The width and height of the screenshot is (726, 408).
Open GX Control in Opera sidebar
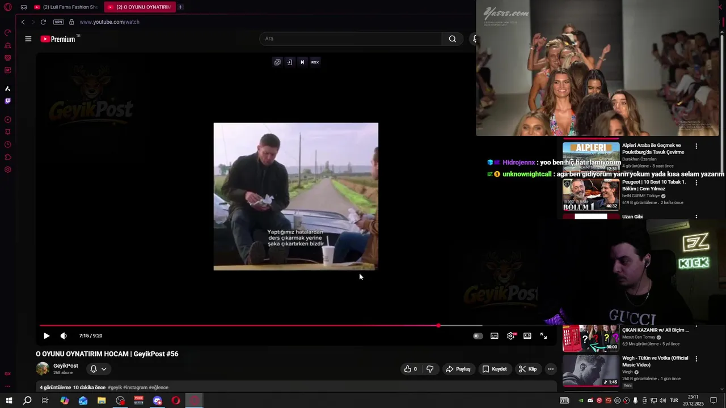(x=7, y=32)
